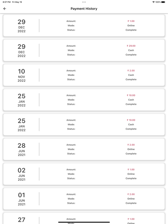Tap Complete status on the ₹ 29.00 payment
The image size is (168, 224).
pyautogui.click(x=131, y=55)
